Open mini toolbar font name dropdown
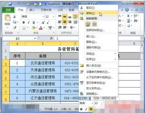 (x=92, y=103)
